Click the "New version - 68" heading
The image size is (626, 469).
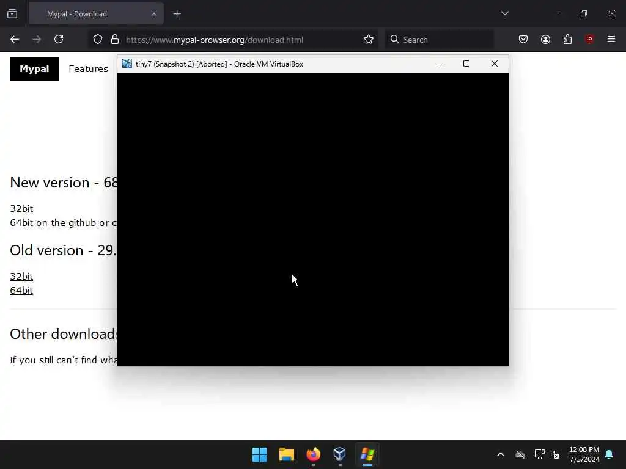(x=64, y=183)
